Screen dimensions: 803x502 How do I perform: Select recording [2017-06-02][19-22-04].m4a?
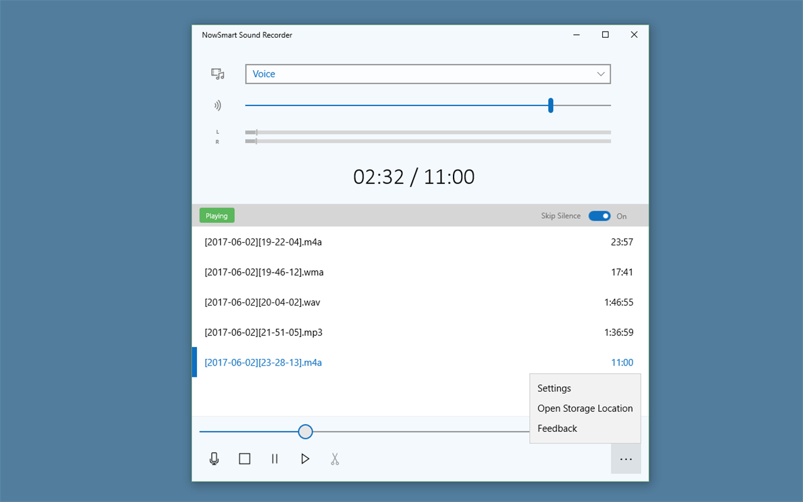coord(420,242)
